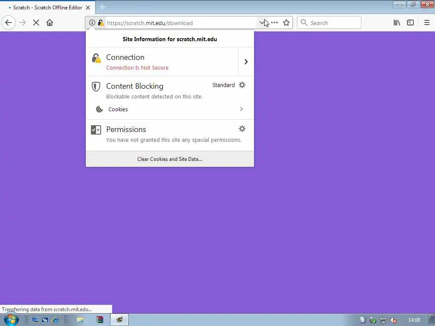Show connection details arrow

(246, 62)
